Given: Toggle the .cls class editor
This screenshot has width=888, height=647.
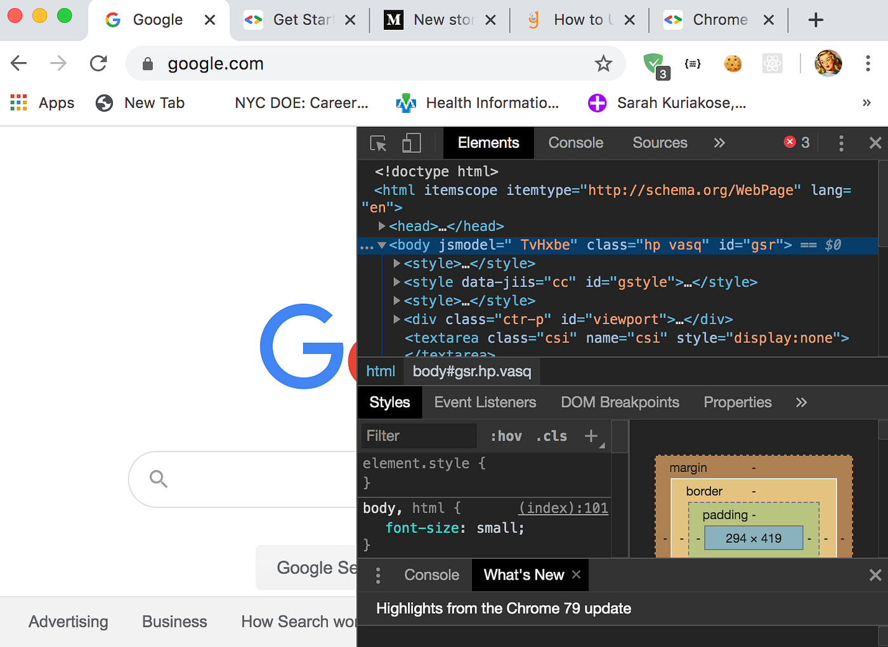Looking at the screenshot, I should [x=551, y=436].
